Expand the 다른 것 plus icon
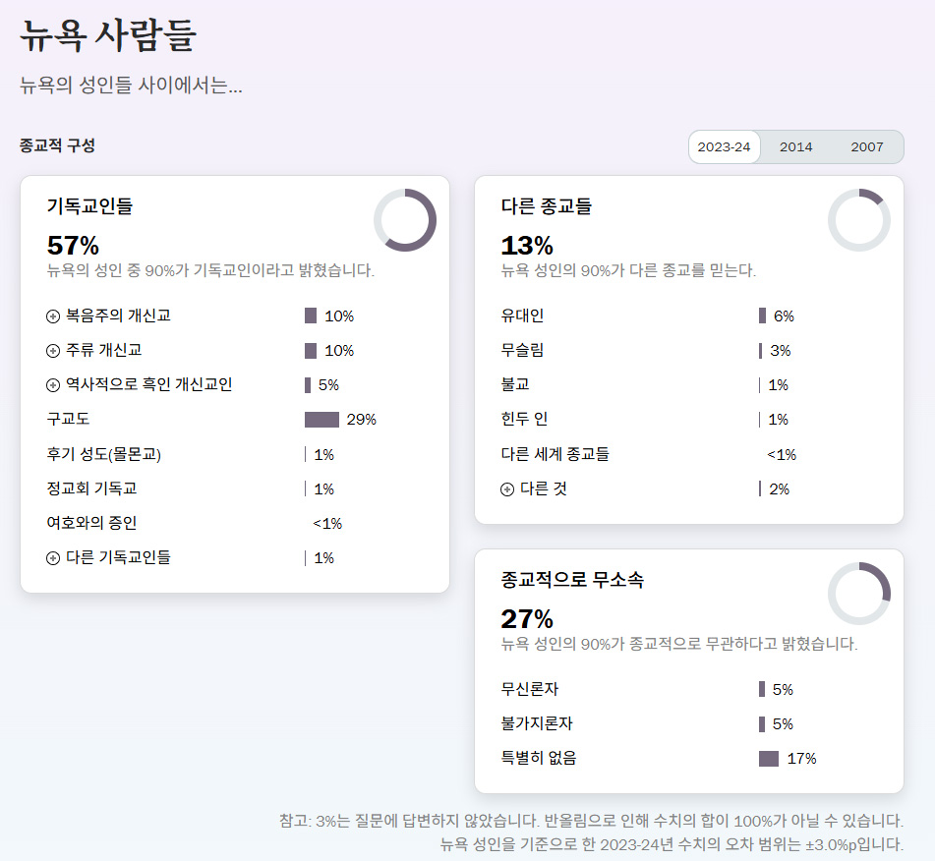935x861 pixels. coord(507,489)
